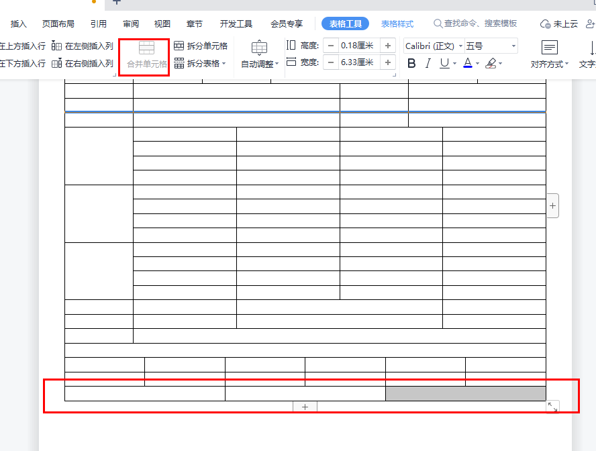596x451 pixels.
Task: Insert column to the left
Action: (83, 46)
